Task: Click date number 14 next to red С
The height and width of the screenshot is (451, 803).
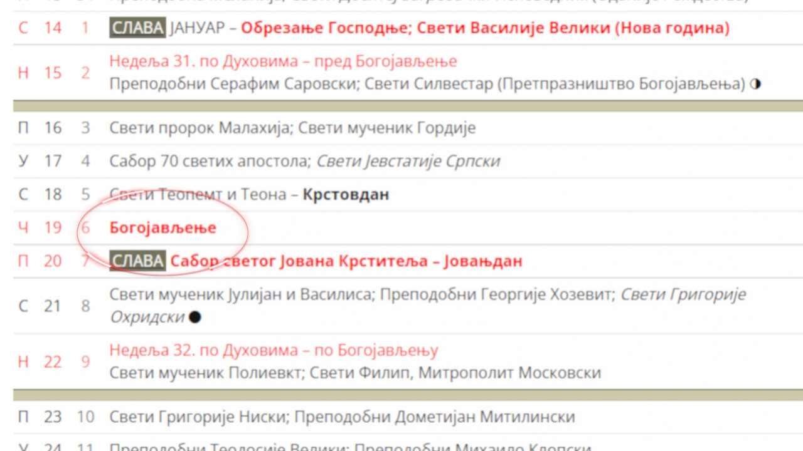Action: (x=53, y=28)
